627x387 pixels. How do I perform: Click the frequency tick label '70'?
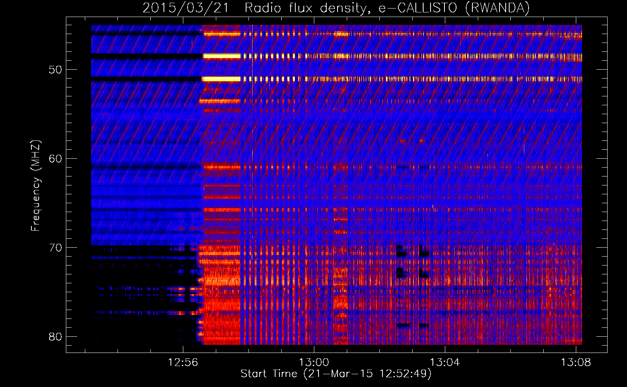[55, 248]
